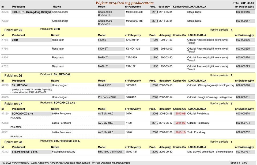The height and width of the screenshot is (165, 257).
Task: Select the 'STAN: 2011-06-31' date label
Action: (x=243, y=3)
